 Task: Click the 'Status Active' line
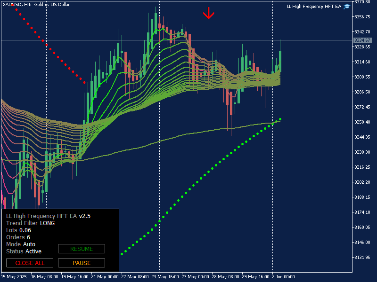click(x=24, y=251)
